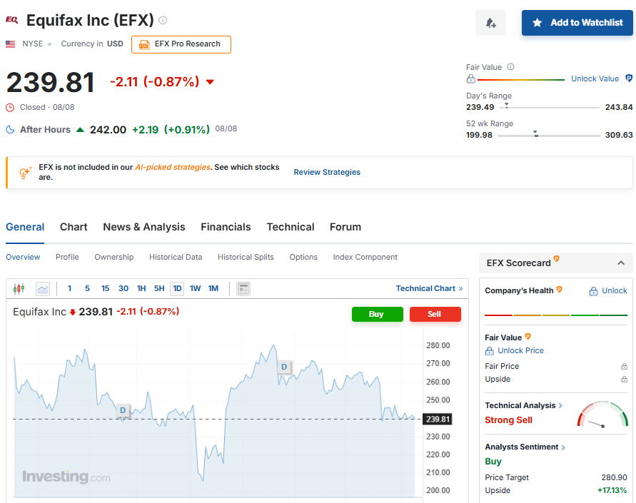Expand Analysts Sentiment chevron

[563, 447]
